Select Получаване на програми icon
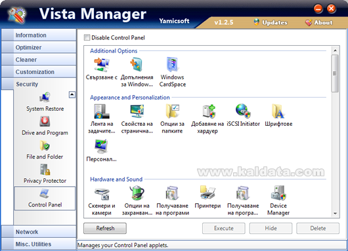 pyautogui.click(x=172, y=193)
